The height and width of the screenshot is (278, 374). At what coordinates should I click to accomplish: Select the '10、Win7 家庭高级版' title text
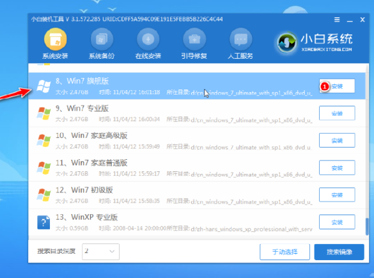[91, 135]
